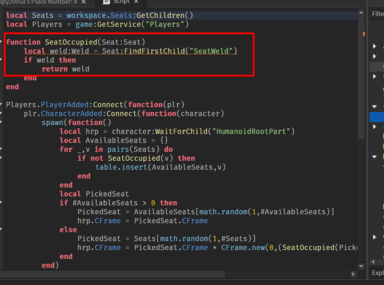Close the Place Number: 4 tab

click(83, 2)
